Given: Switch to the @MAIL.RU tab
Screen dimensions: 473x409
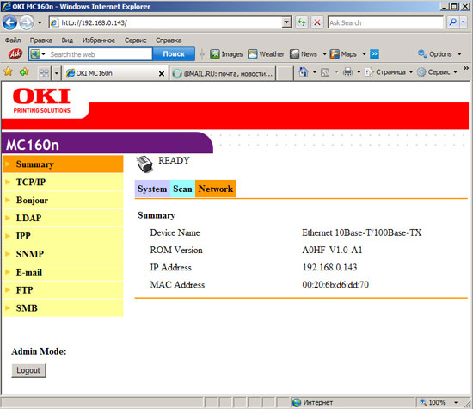Looking at the screenshot, I should point(223,73).
